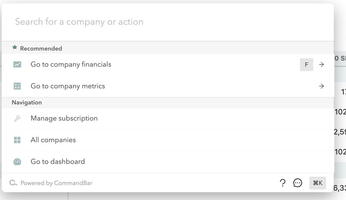Click the grid icon for All companies
This screenshot has width=346, height=200.
[x=17, y=140]
